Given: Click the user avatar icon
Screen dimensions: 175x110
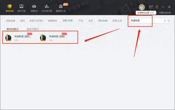Looking at the screenshot, I should point(142,7).
